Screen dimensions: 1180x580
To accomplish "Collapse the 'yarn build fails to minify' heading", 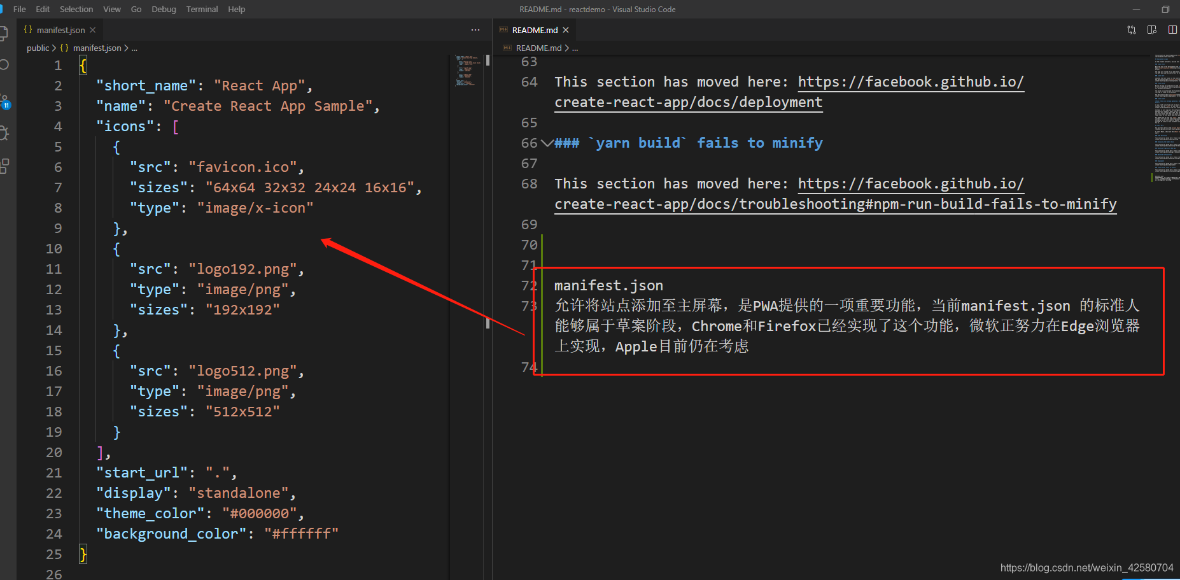I will [547, 143].
